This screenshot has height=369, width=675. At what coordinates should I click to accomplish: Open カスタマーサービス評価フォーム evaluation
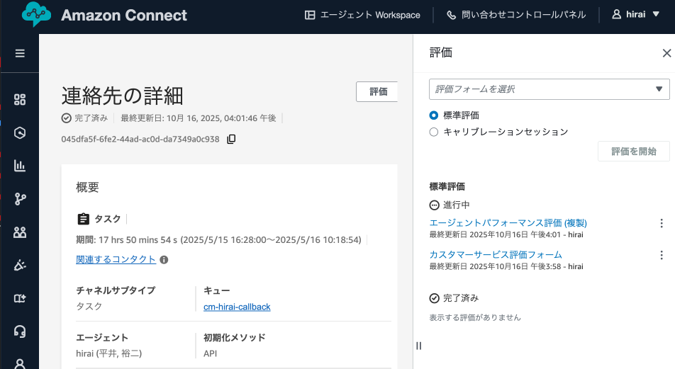[x=496, y=254]
